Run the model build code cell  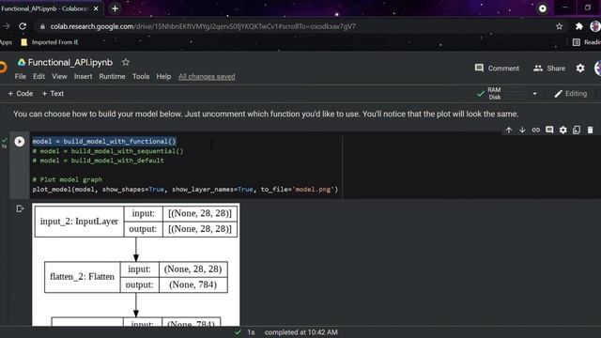[x=20, y=142]
